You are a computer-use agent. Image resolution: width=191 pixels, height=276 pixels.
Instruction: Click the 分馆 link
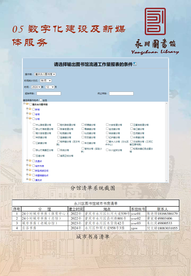pos(37,119)
